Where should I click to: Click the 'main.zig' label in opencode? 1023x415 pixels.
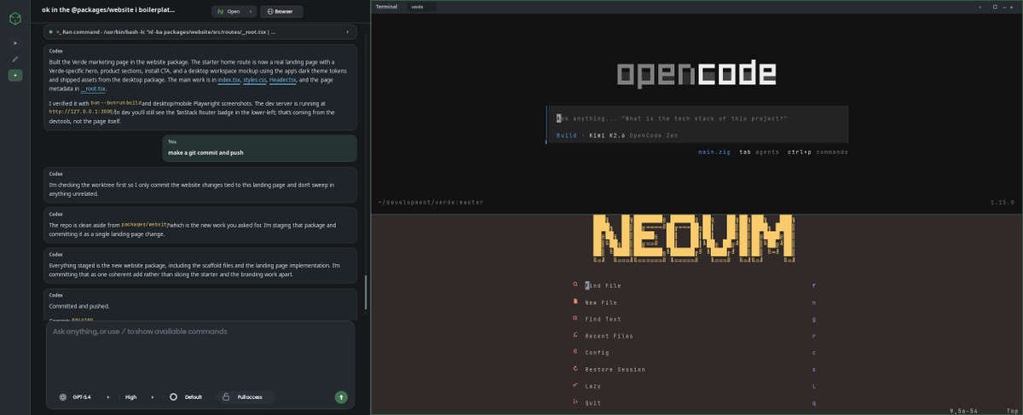click(x=714, y=152)
